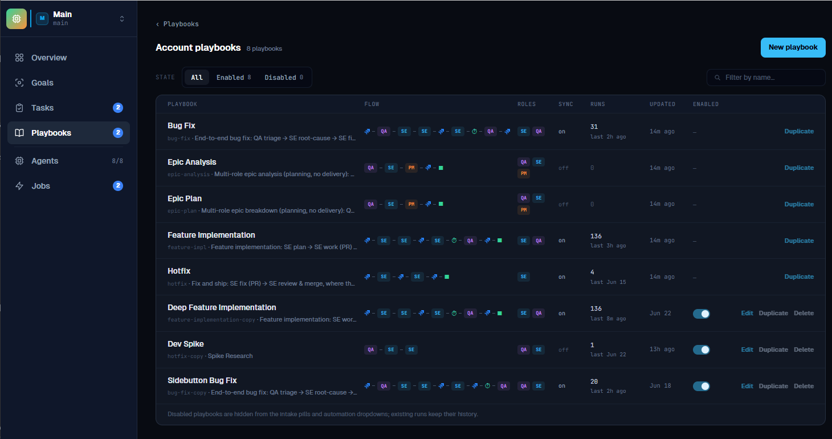Click the Tasks clipboard icon
This screenshot has width=832, height=439.
(x=19, y=108)
